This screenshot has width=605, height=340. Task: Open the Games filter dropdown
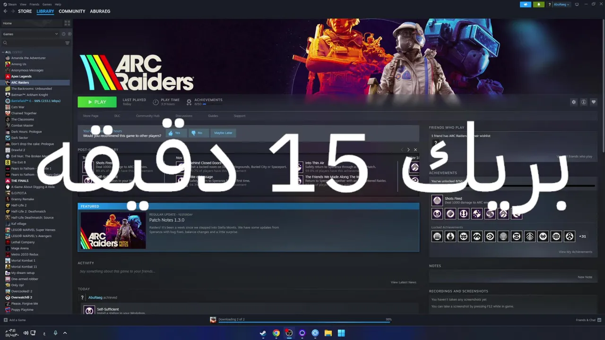tap(31, 34)
